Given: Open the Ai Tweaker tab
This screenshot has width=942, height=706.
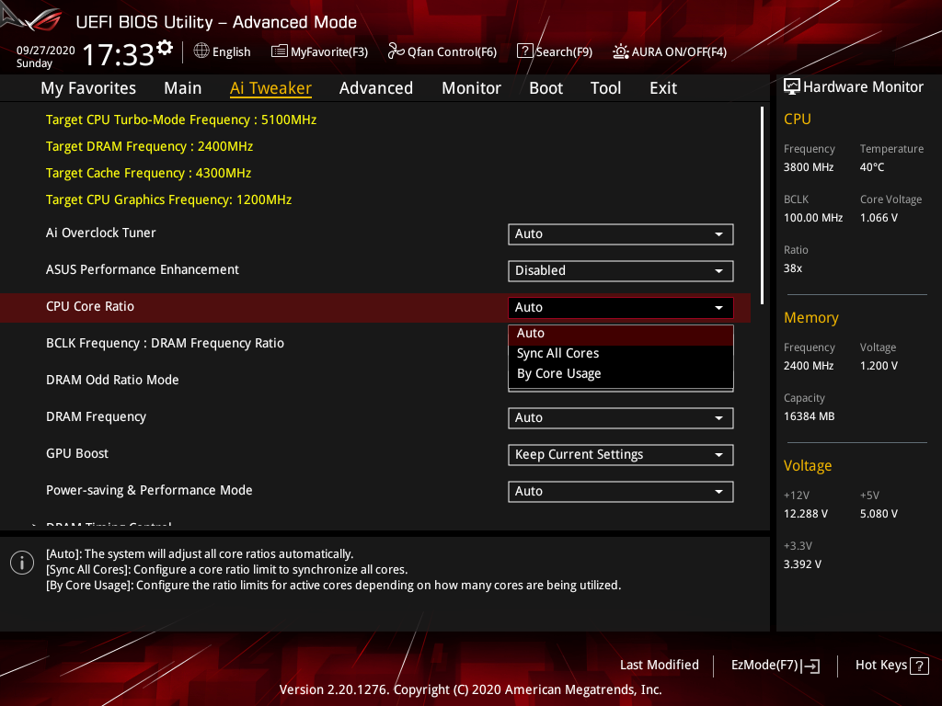Looking at the screenshot, I should coord(270,88).
